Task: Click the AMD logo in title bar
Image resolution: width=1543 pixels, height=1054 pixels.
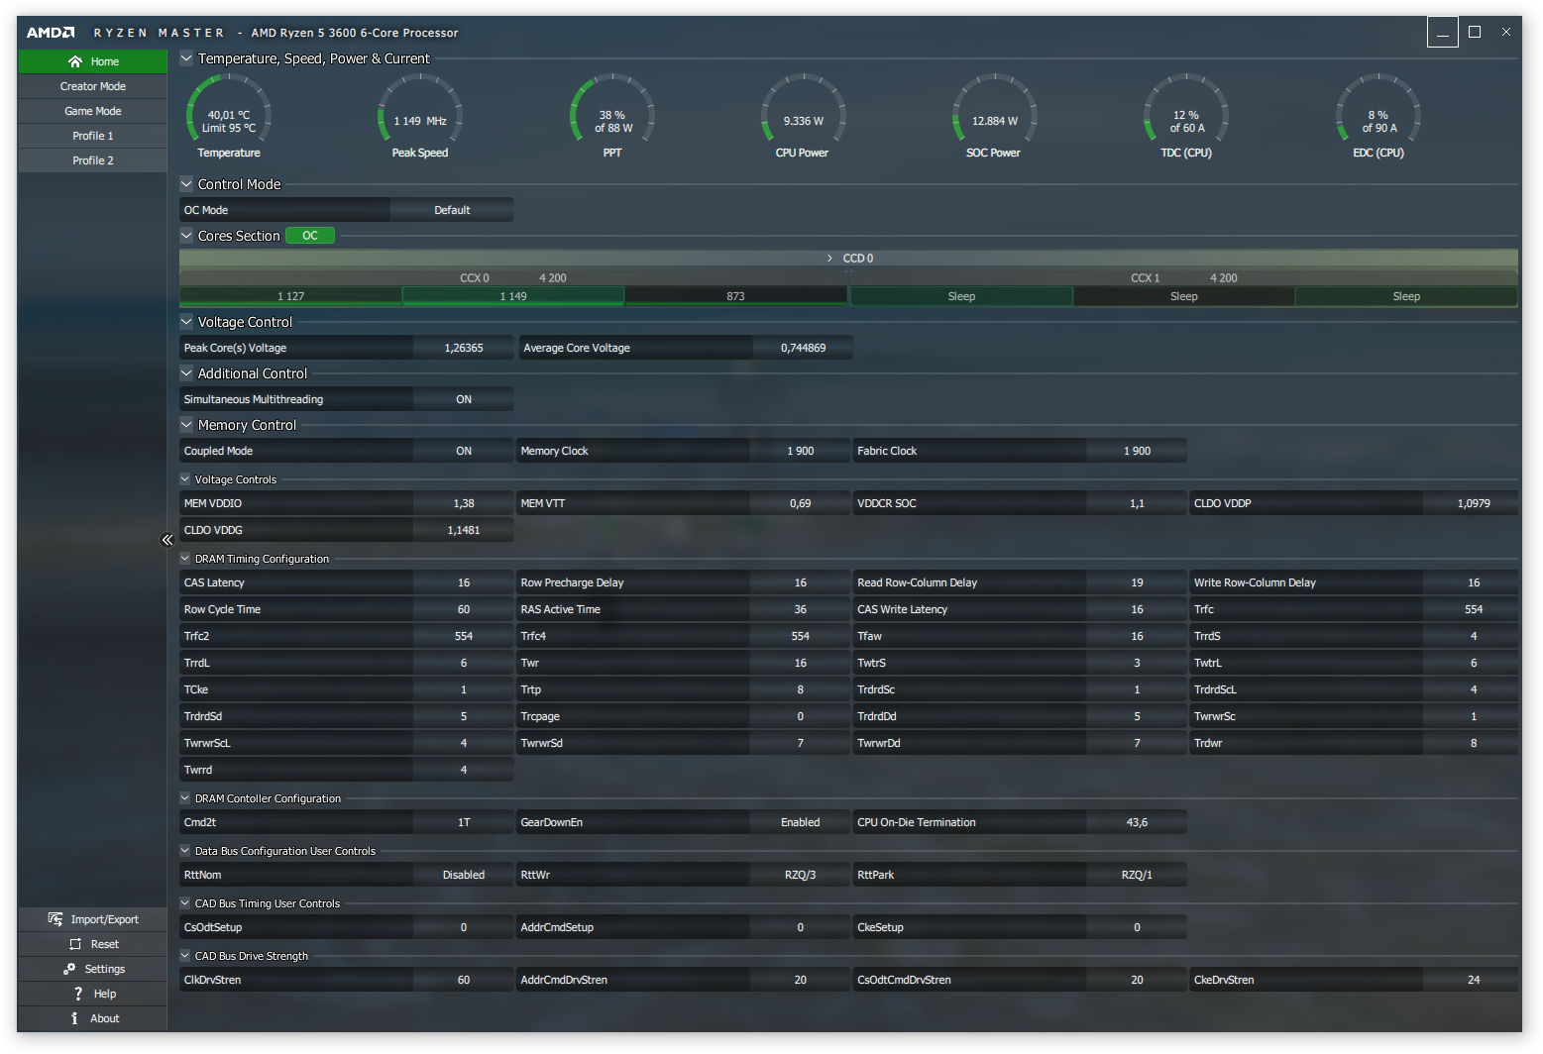Action: [51, 33]
